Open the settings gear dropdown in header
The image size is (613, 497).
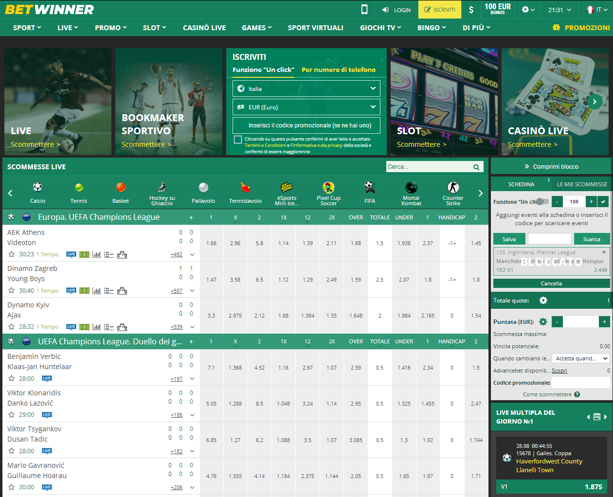(528, 10)
